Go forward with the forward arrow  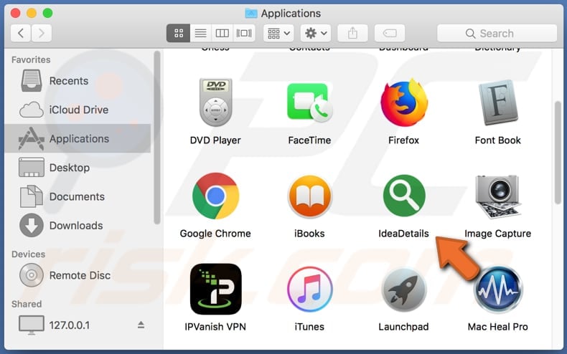(x=42, y=33)
